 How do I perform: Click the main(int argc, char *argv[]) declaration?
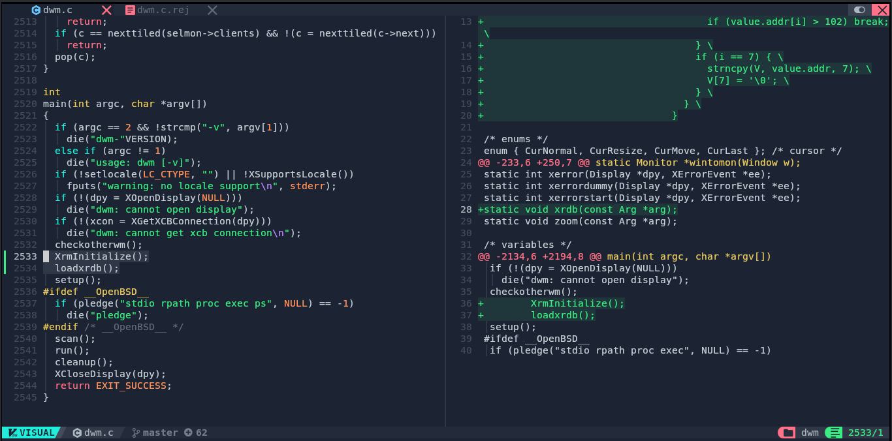coord(125,104)
